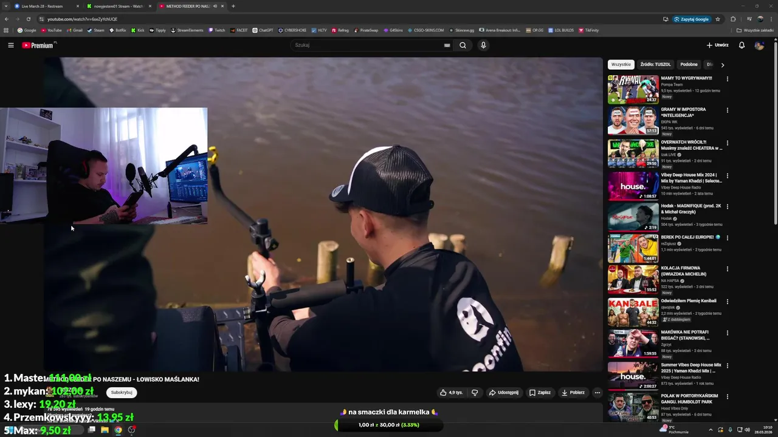The width and height of the screenshot is (778, 437).
Task: Open options for Hodak MAGNIFIQUE video
Action: pyautogui.click(x=727, y=206)
